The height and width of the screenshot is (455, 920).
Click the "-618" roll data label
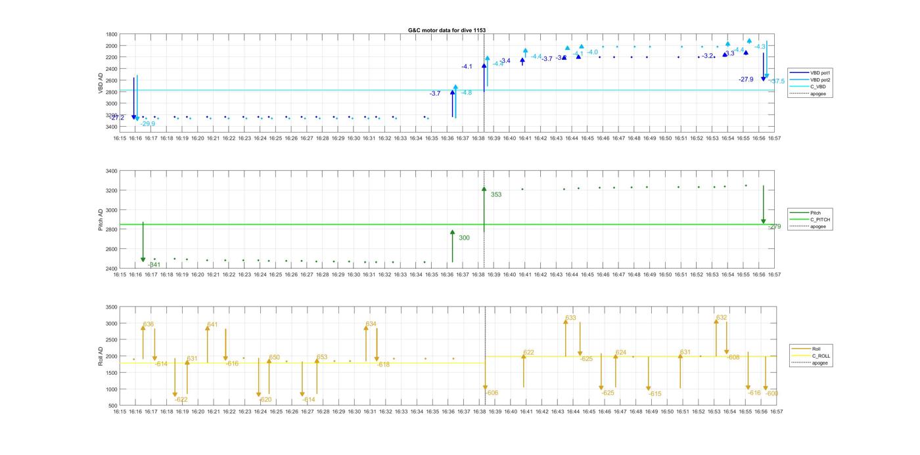pos(384,364)
